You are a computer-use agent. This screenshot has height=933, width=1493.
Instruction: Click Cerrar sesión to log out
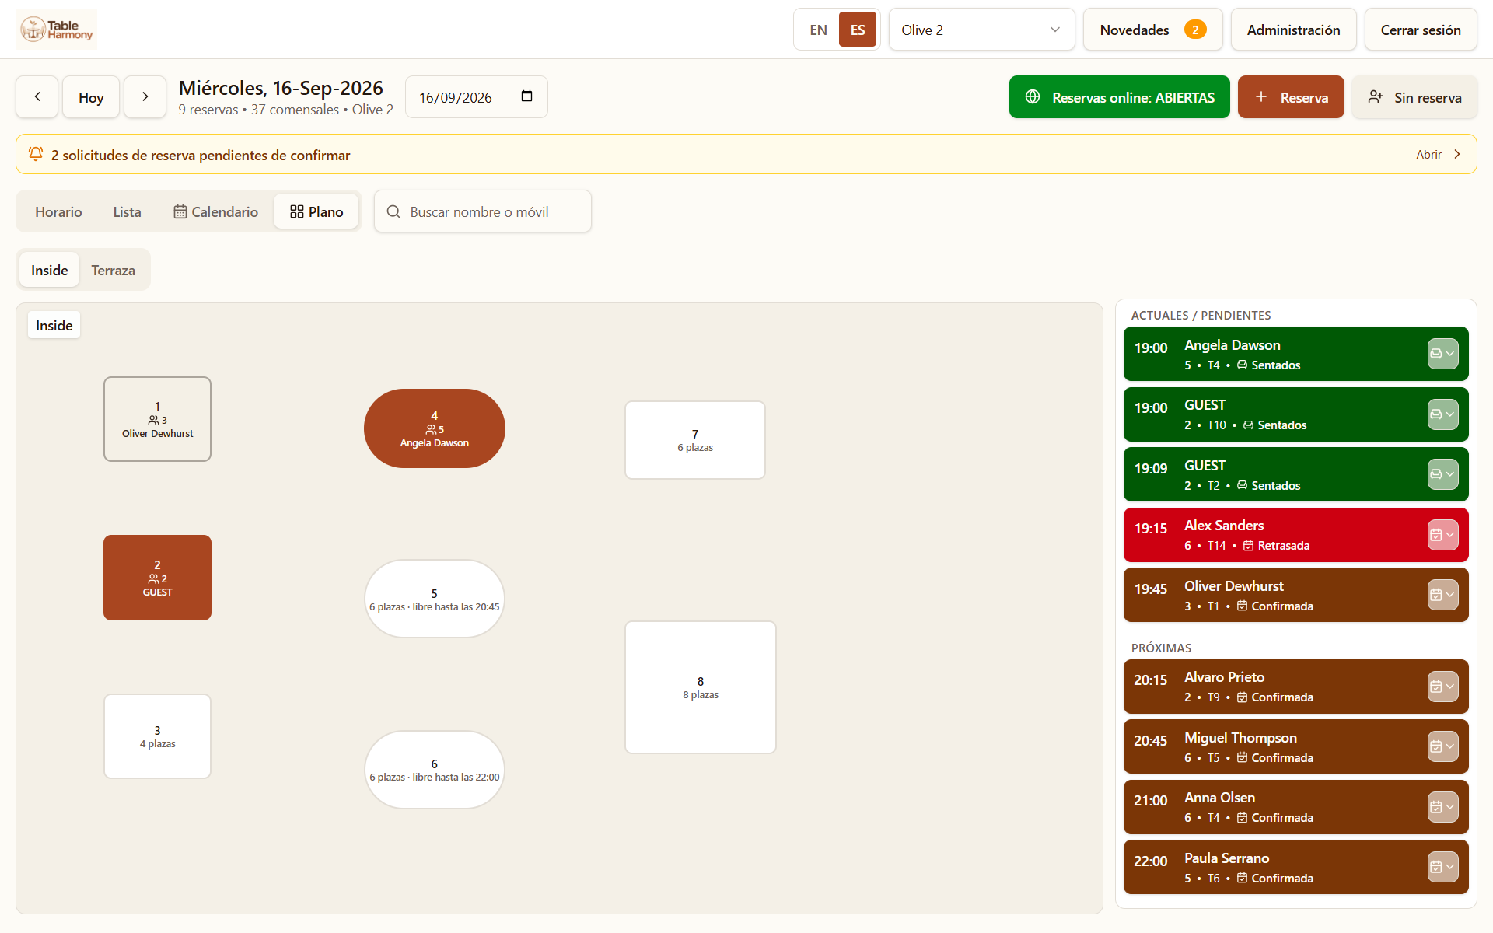tap(1421, 30)
